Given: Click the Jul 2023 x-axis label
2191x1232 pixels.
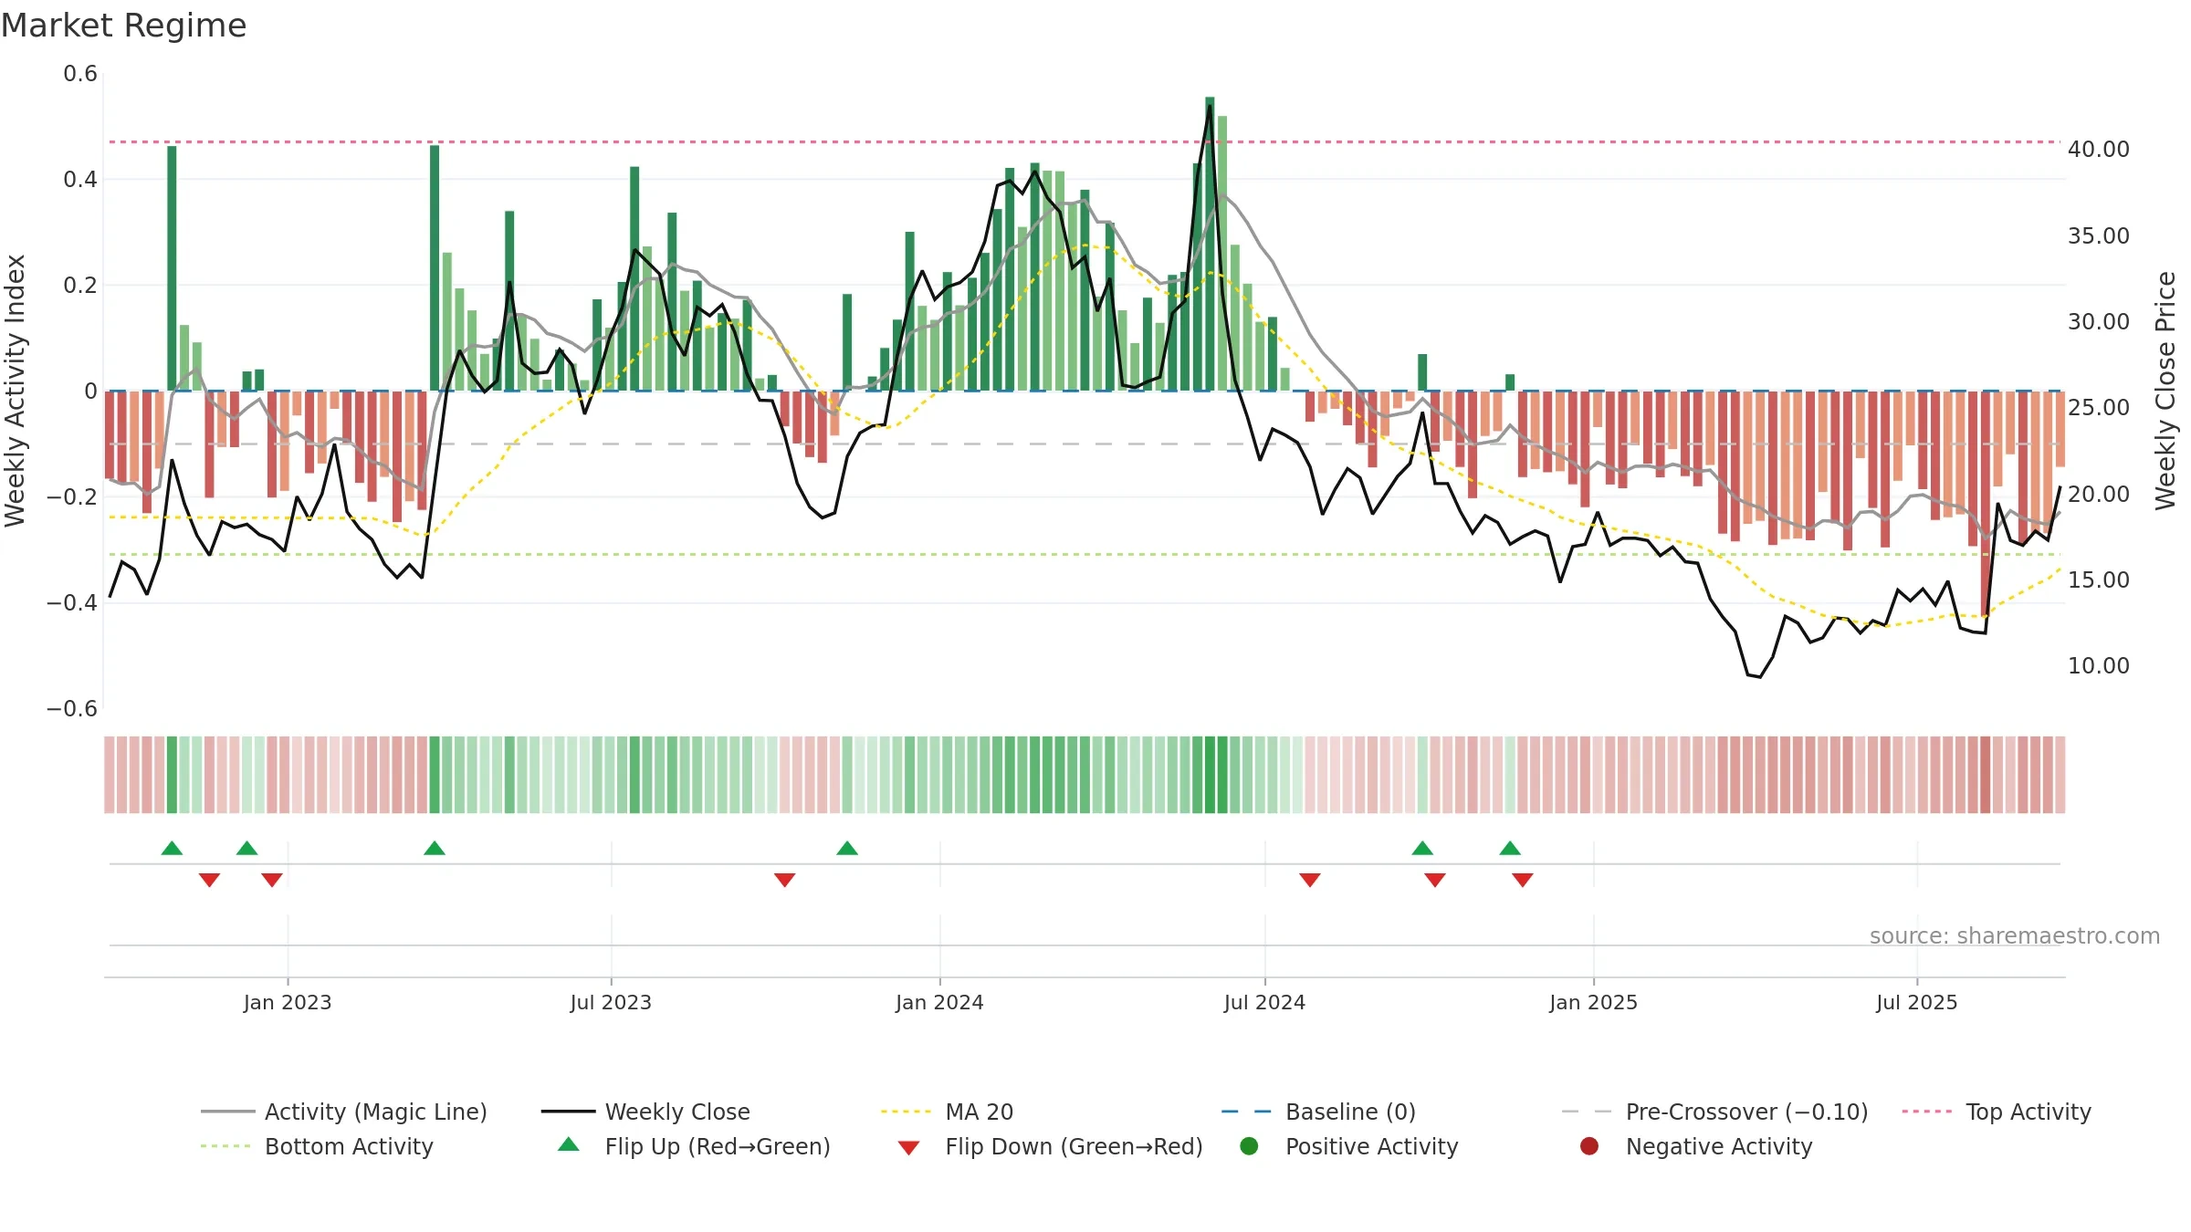Looking at the screenshot, I should pyautogui.click(x=611, y=1002).
